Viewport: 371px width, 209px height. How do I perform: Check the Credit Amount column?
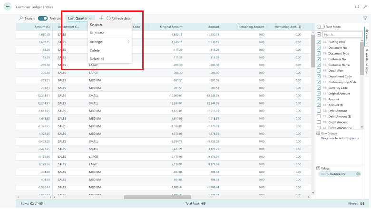[319, 122]
